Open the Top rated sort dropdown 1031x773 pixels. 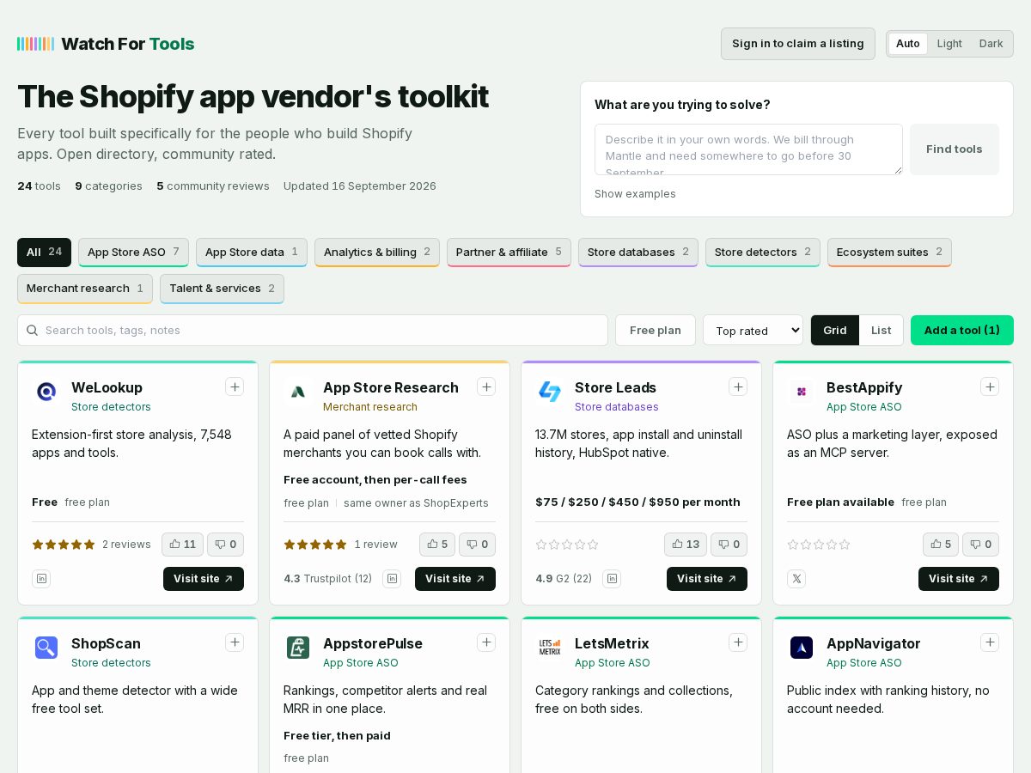753,331
